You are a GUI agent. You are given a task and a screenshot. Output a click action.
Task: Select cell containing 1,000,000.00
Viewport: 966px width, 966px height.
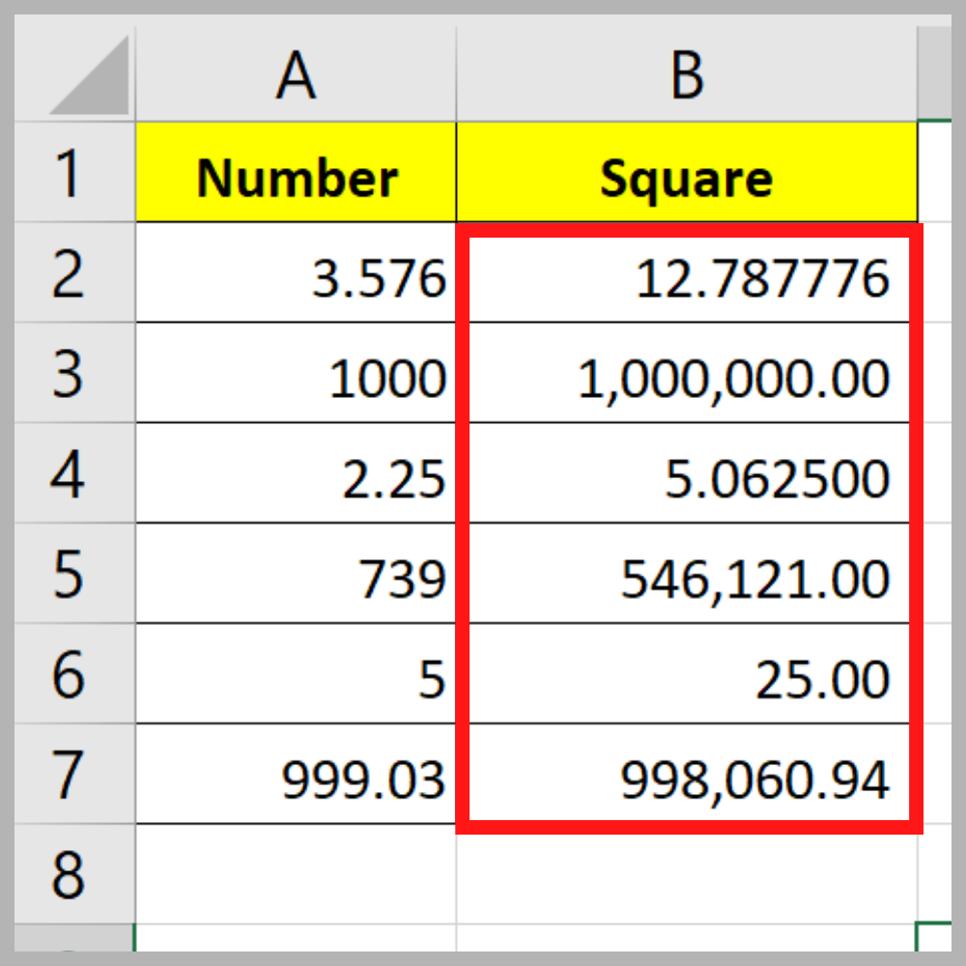686,372
